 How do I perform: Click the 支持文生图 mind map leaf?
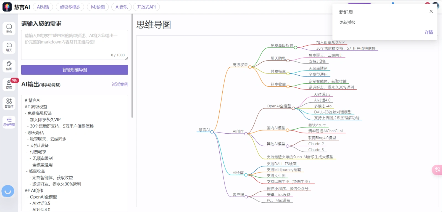click(276, 176)
